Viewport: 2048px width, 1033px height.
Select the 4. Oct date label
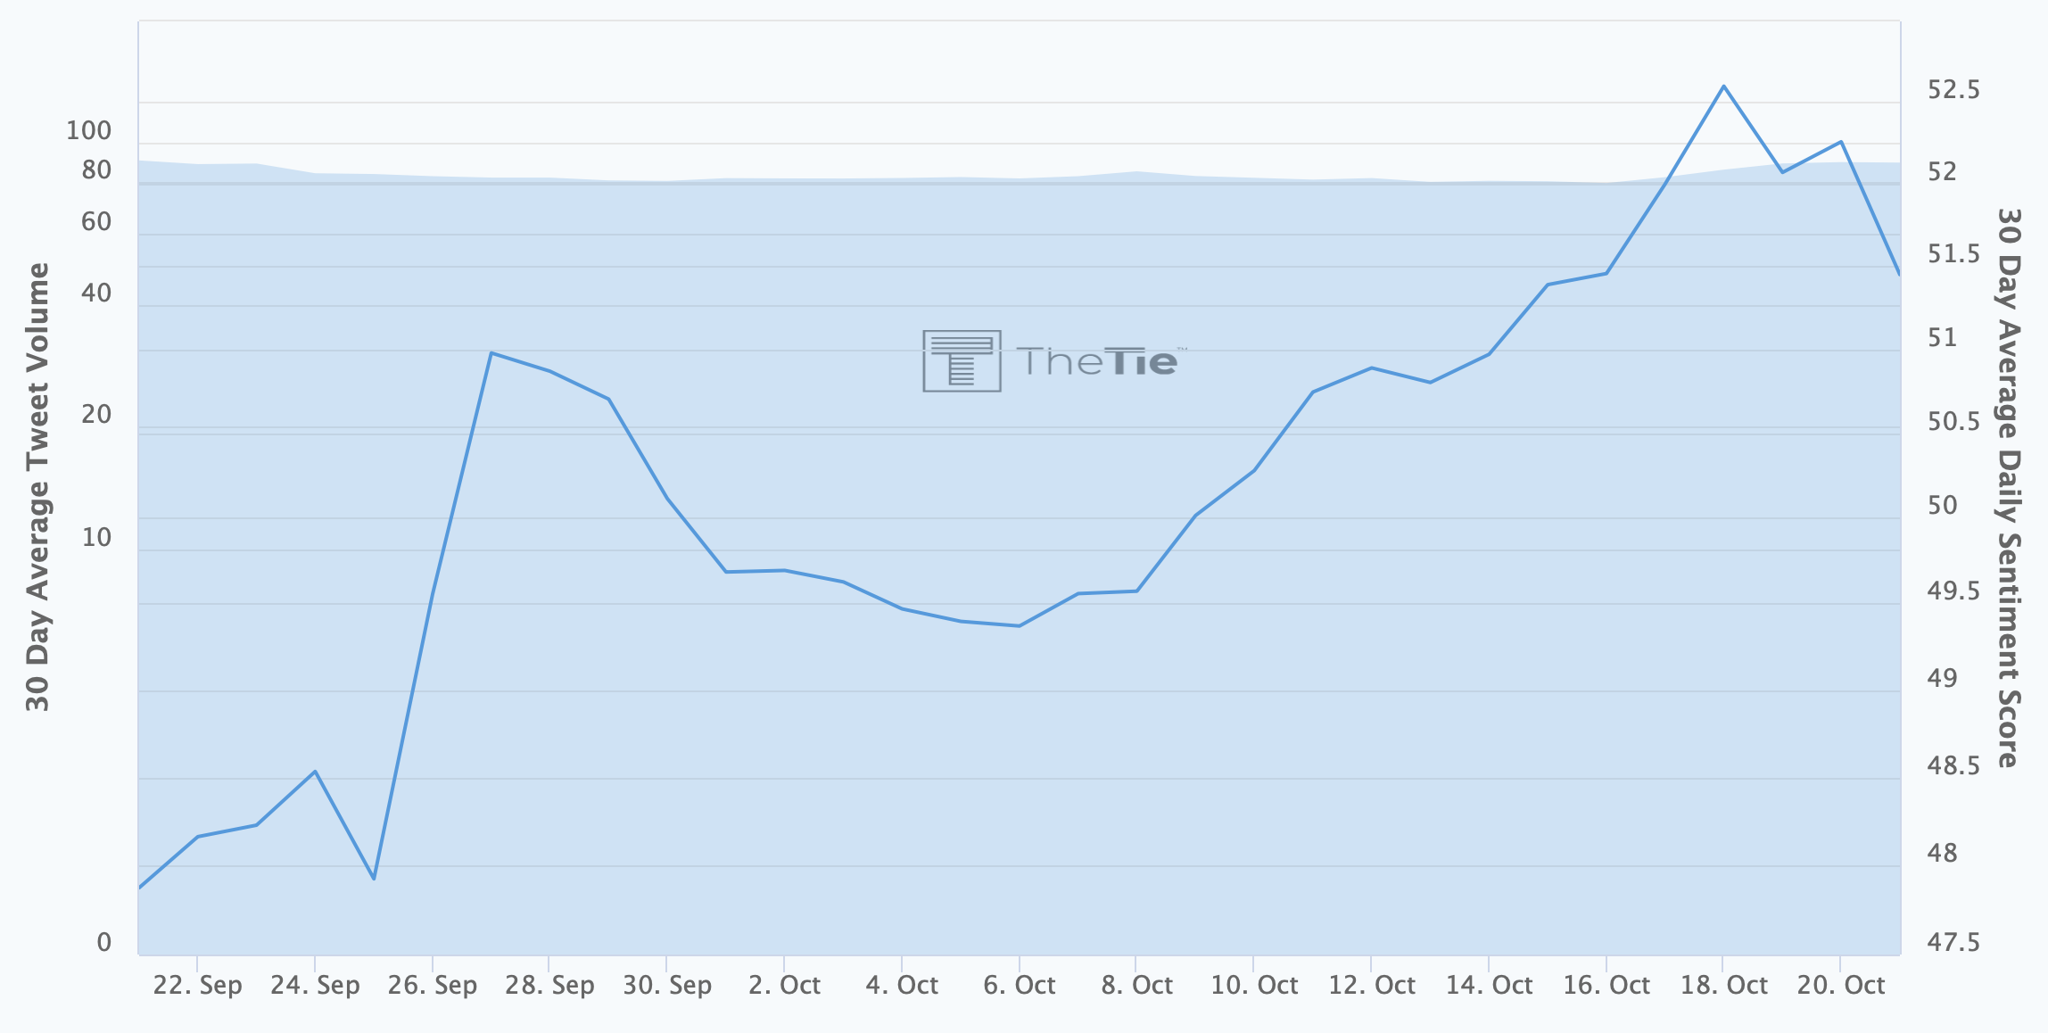(x=902, y=985)
